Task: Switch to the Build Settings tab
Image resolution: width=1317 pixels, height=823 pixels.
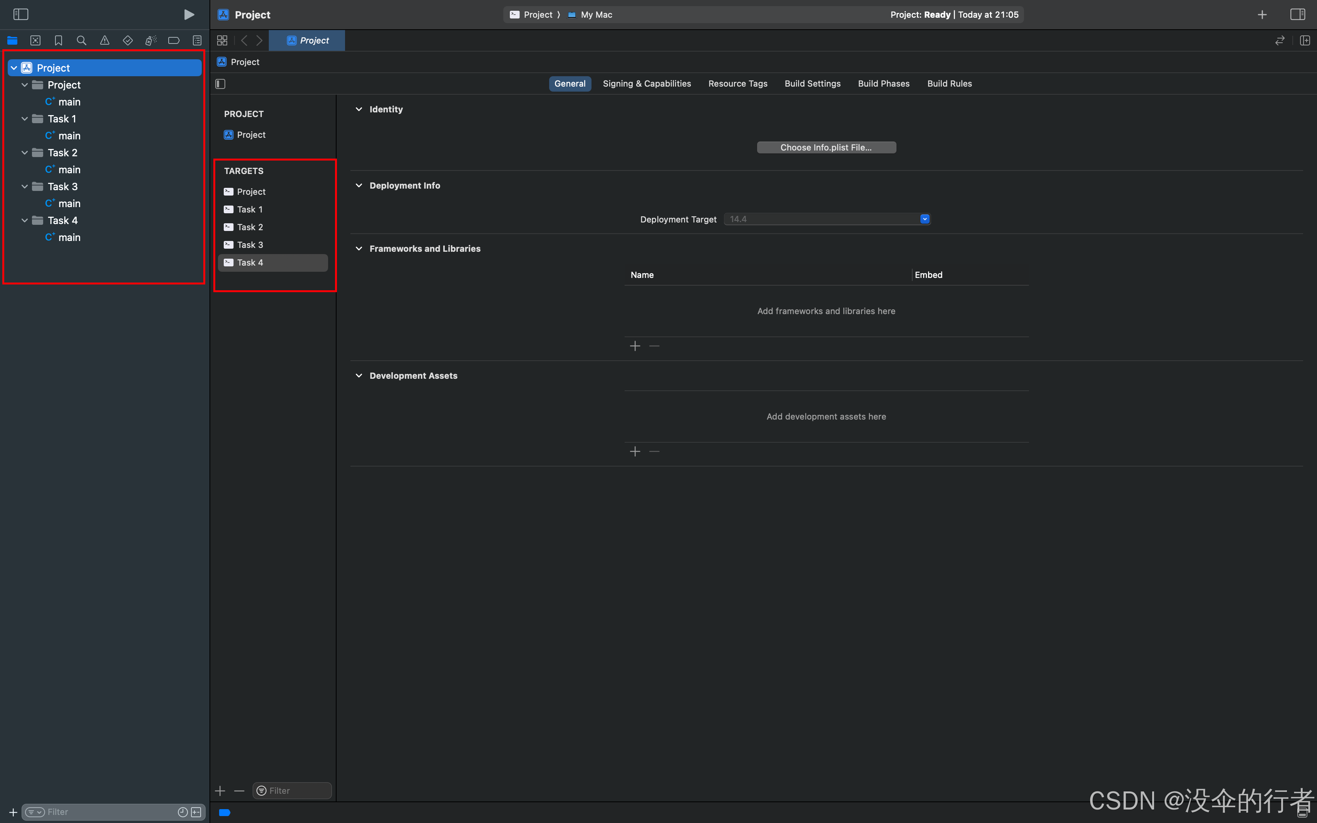Action: tap(812, 84)
